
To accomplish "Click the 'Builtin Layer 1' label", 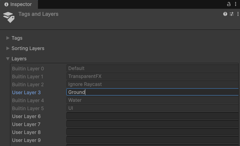I will 28,77.
